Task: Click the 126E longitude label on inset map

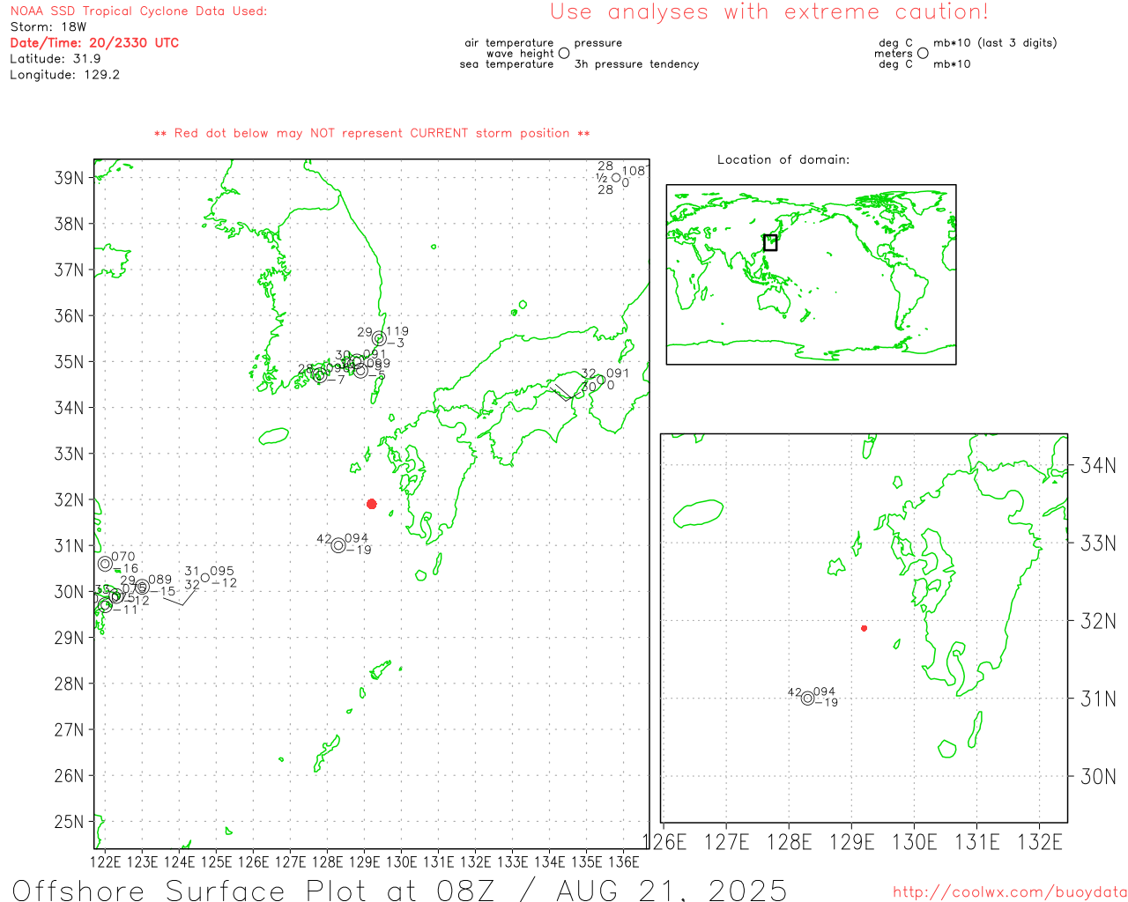Action: click(x=664, y=842)
